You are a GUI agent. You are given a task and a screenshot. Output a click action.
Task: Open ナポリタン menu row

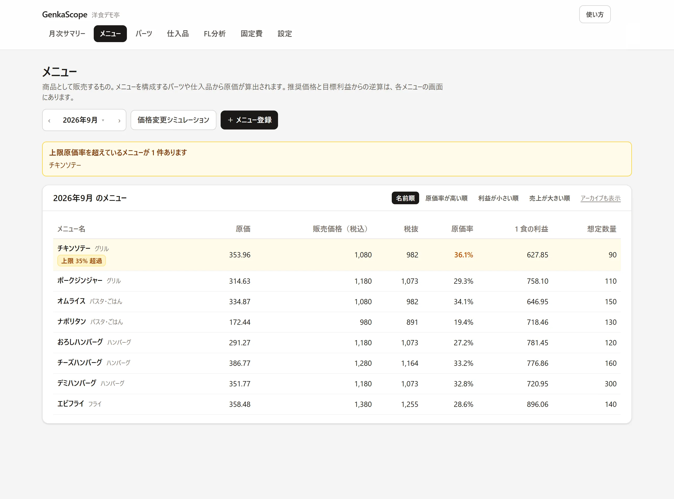[337, 322]
